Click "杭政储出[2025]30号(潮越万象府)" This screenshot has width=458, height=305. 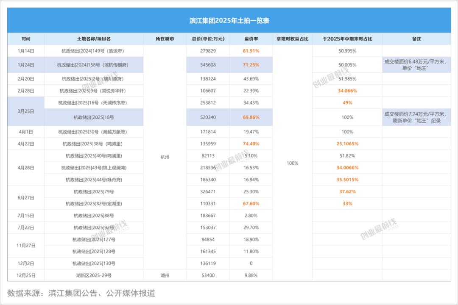pos(94,132)
